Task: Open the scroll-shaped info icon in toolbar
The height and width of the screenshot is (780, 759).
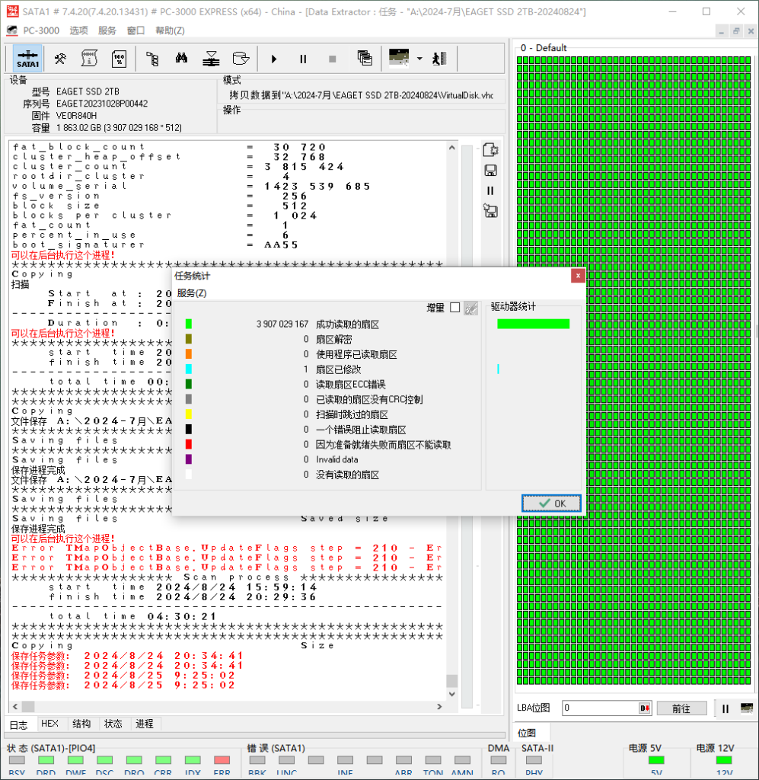Action: point(90,59)
